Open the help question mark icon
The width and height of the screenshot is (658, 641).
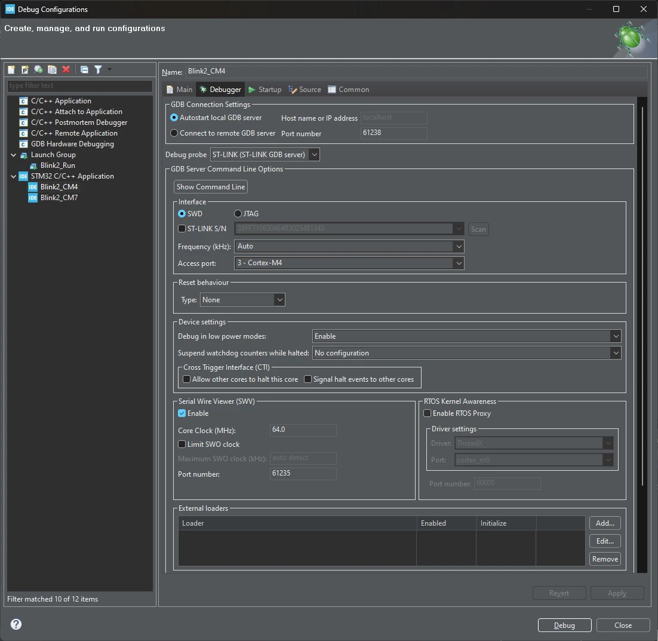tap(16, 624)
